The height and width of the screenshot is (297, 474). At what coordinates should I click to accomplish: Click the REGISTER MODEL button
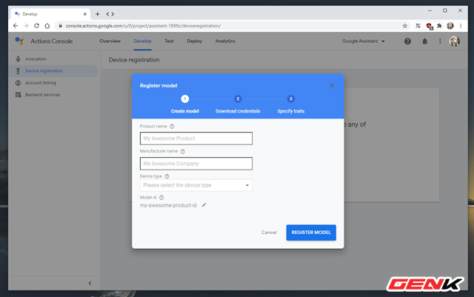tap(311, 233)
